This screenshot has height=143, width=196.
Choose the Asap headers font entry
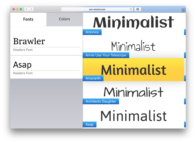pyautogui.click(x=46, y=67)
